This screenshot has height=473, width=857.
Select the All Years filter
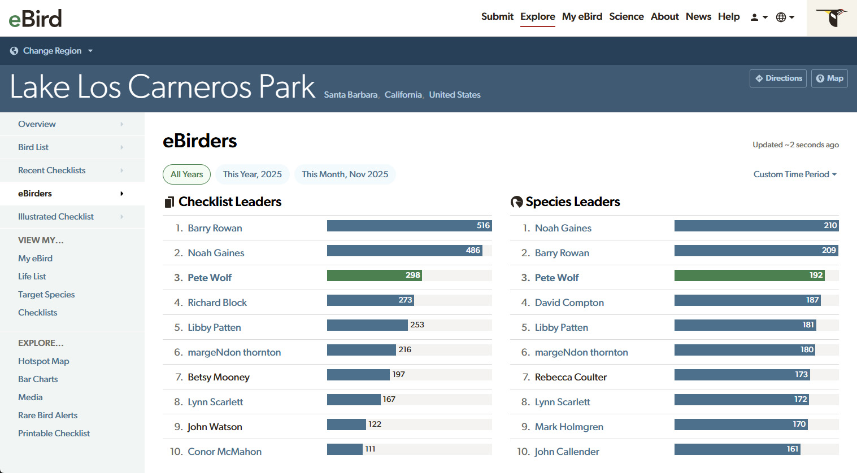click(x=186, y=174)
